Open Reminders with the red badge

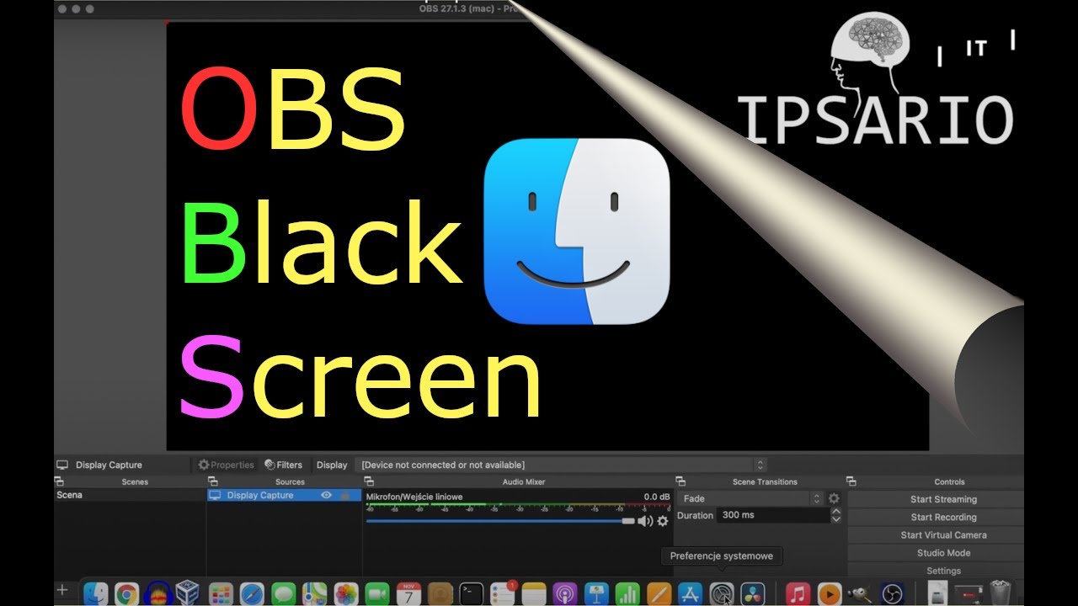(503, 593)
